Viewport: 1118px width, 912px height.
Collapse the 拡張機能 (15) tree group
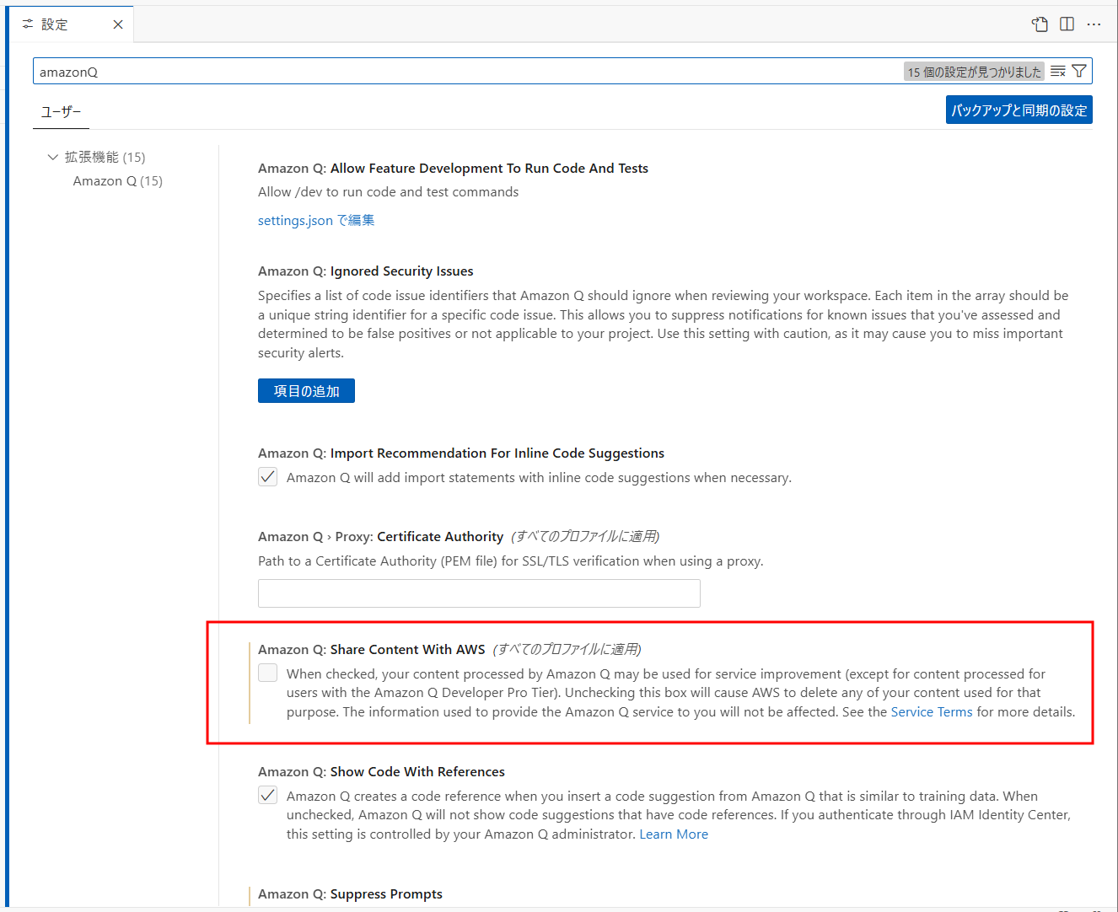point(53,157)
